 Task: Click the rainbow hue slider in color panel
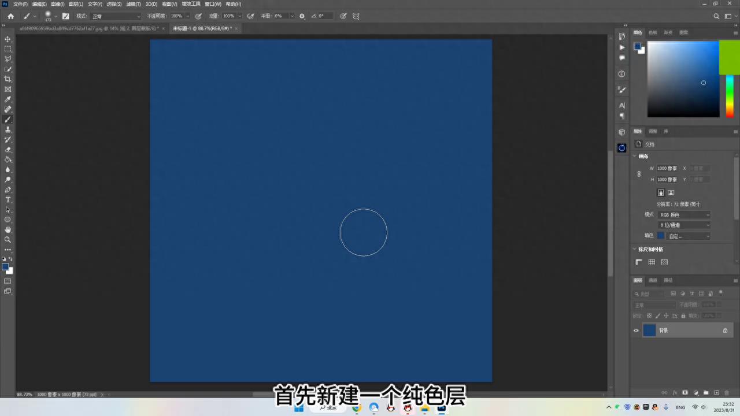[x=730, y=95]
